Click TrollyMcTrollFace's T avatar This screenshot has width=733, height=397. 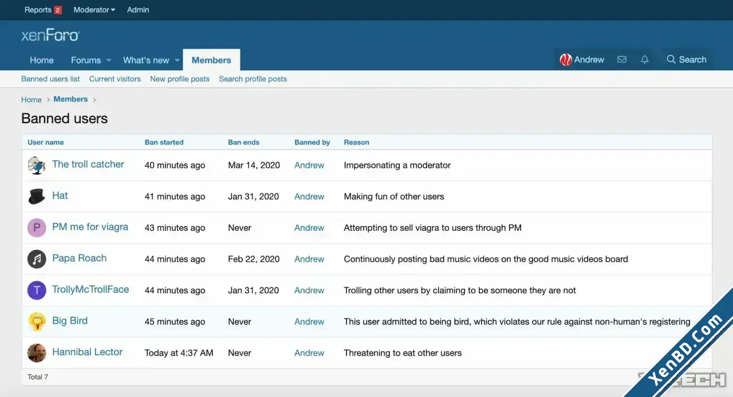click(37, 290)
